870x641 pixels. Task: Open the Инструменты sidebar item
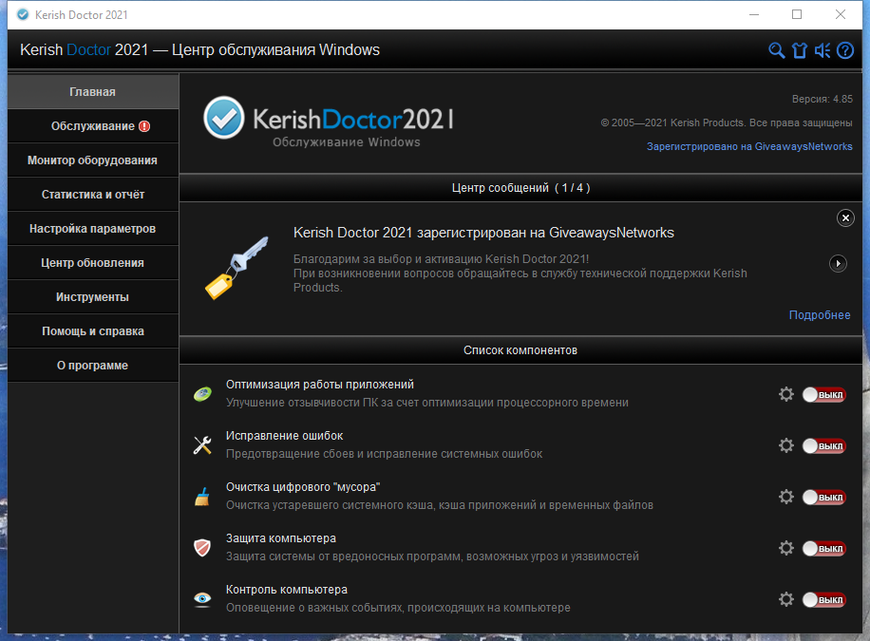click(x=93, y=297)
